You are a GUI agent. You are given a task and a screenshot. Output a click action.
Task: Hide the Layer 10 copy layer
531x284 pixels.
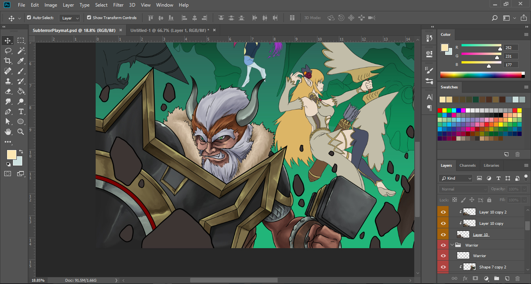coord(443,223)
